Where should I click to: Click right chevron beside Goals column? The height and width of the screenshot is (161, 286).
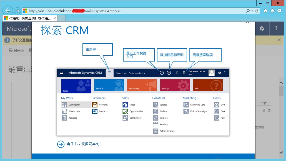tap(227, 116)
